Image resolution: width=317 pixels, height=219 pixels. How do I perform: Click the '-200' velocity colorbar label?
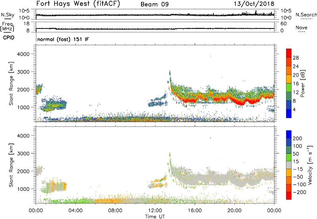(x=300, y=192)
